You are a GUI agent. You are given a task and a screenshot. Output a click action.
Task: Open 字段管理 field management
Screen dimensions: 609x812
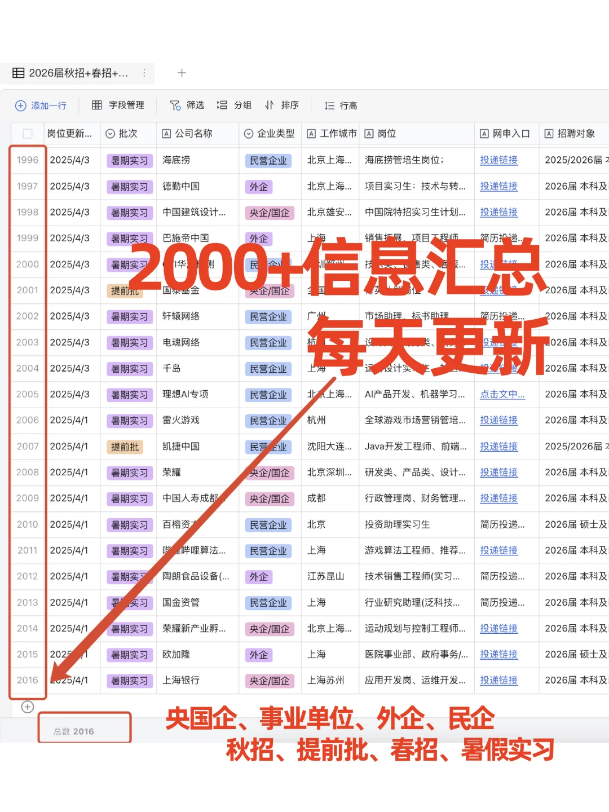(118, 105)
